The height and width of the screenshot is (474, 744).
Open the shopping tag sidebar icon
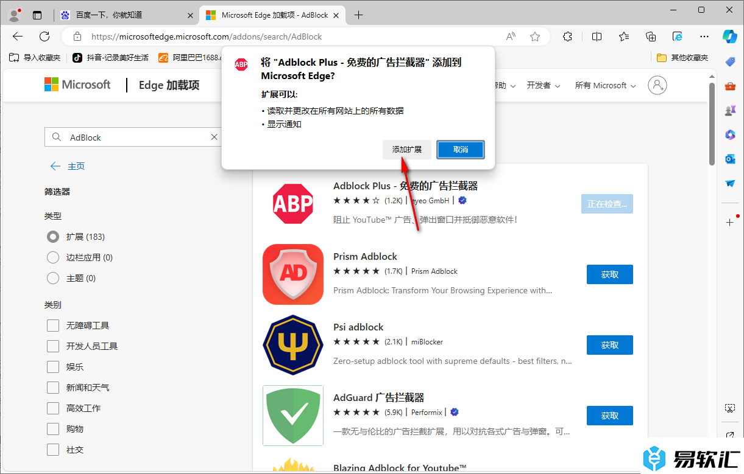730,61
